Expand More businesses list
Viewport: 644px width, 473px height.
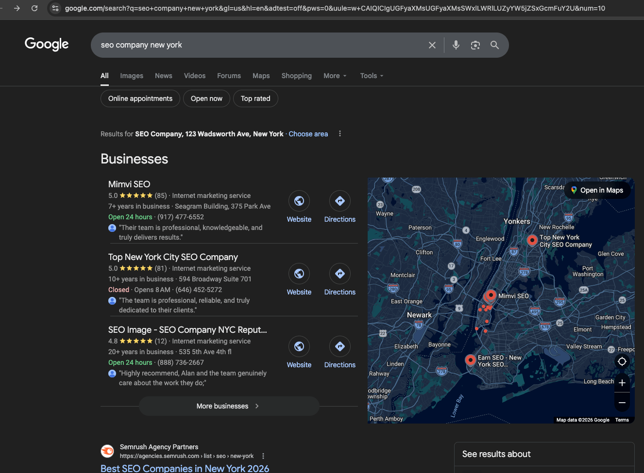click(x=229, y=406)
